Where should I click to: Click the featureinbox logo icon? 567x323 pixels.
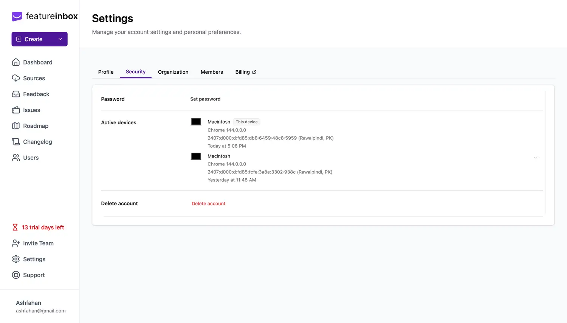click(x=17, y=16)
